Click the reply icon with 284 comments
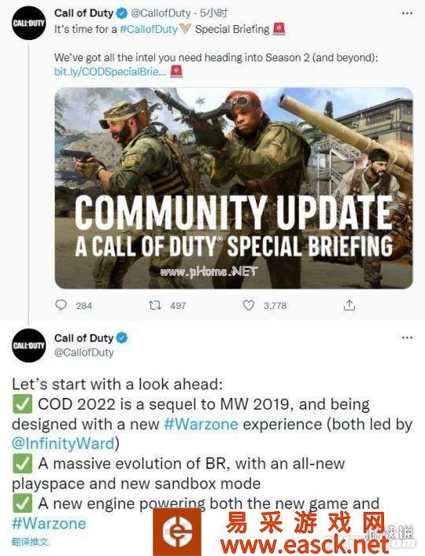Screen dimensions: 425x556 61,305
